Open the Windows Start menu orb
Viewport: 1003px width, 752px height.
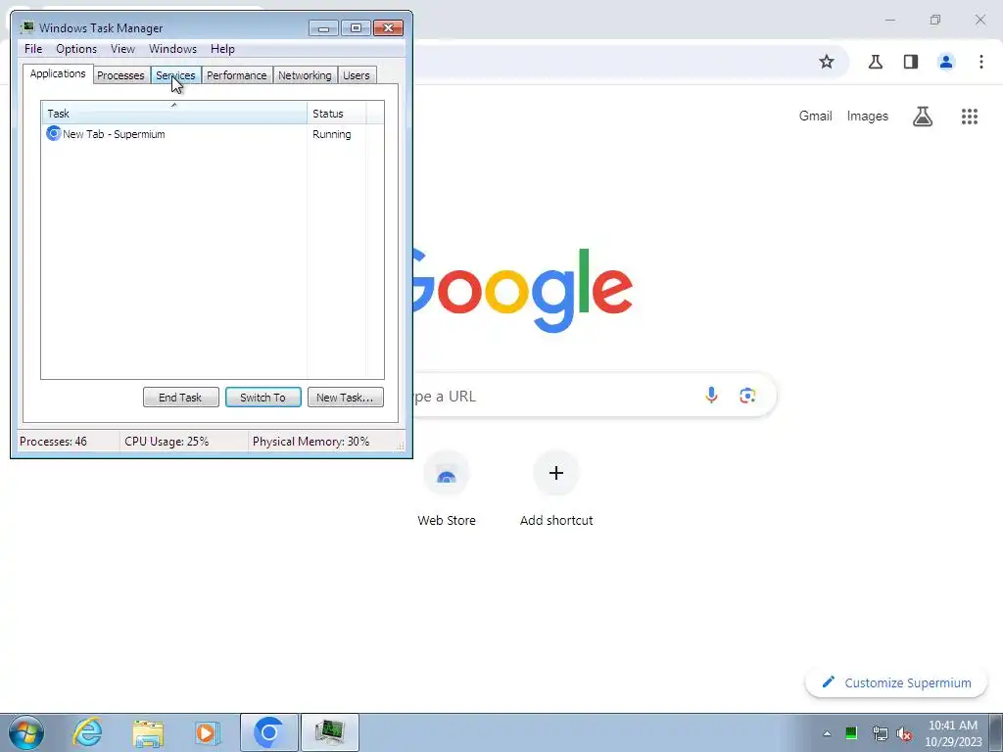pos(26,732)
